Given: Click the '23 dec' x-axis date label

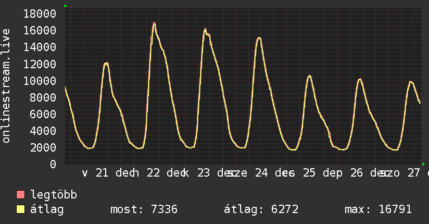Looking at the screenshot, I should [216, 173].
